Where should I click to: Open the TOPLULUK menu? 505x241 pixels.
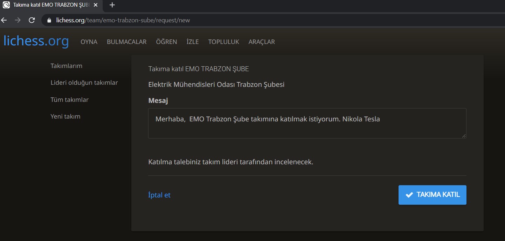point(224,42)
